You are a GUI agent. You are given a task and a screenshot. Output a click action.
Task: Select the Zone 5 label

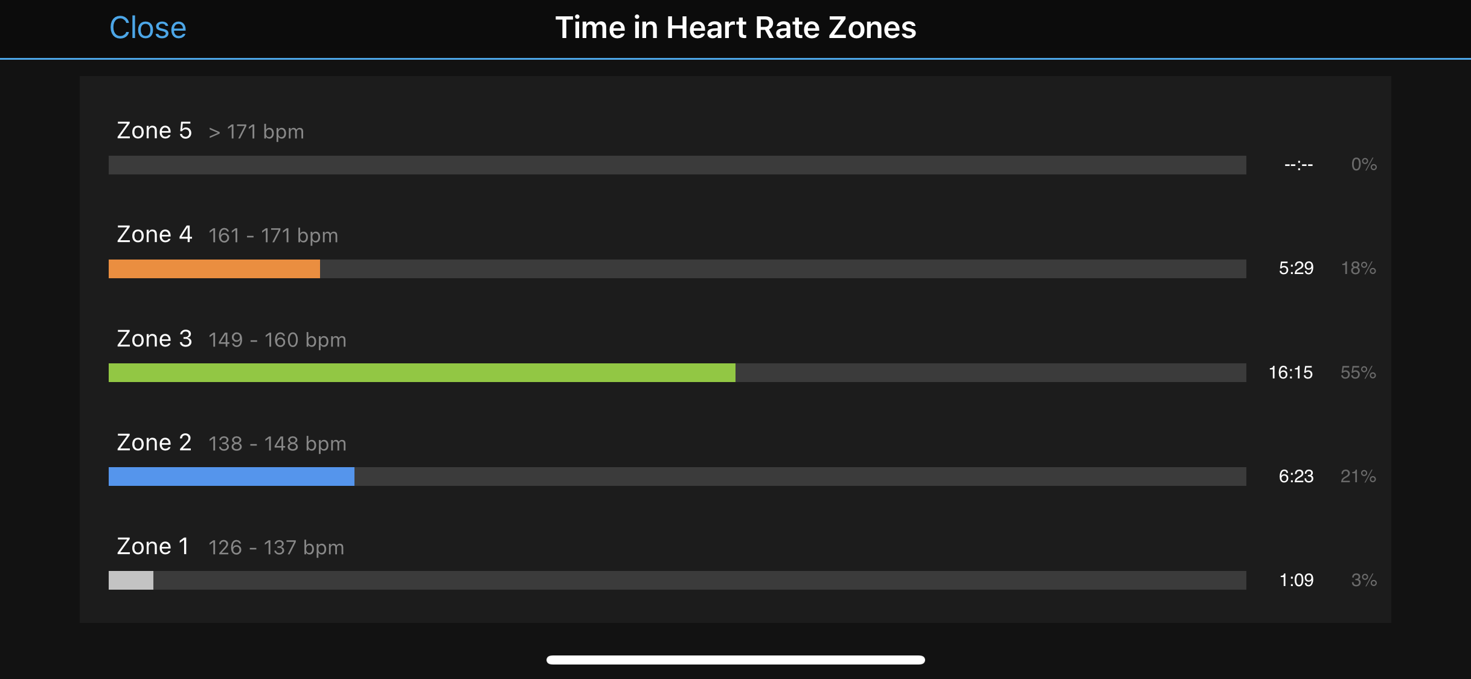(154, 130)
